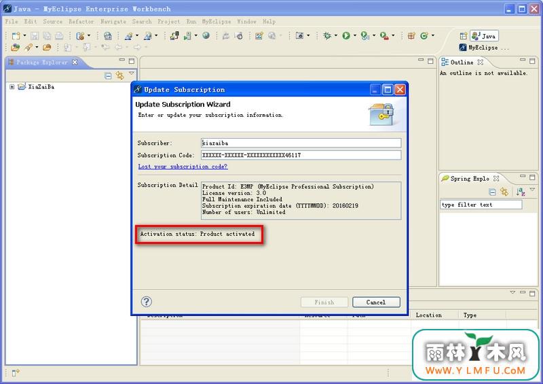Click the camera snapshot toolbar icon
543x384 pixels.
pyautogui.click(x=299, y=36)
